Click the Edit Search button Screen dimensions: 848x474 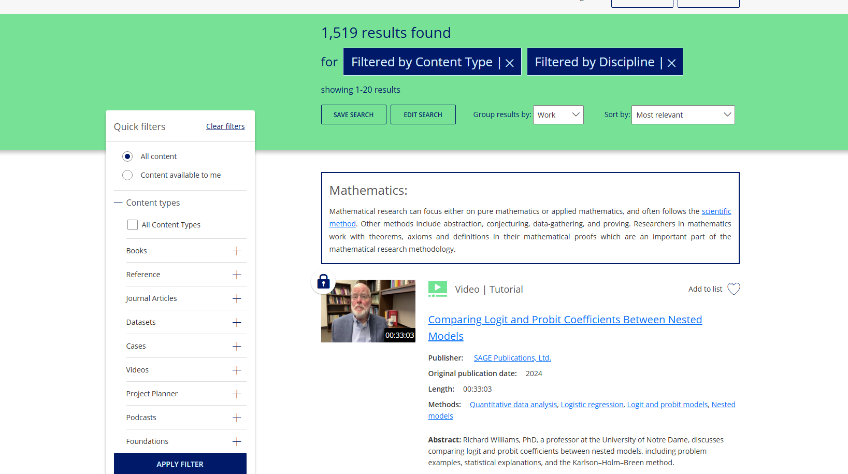(423, 114)
